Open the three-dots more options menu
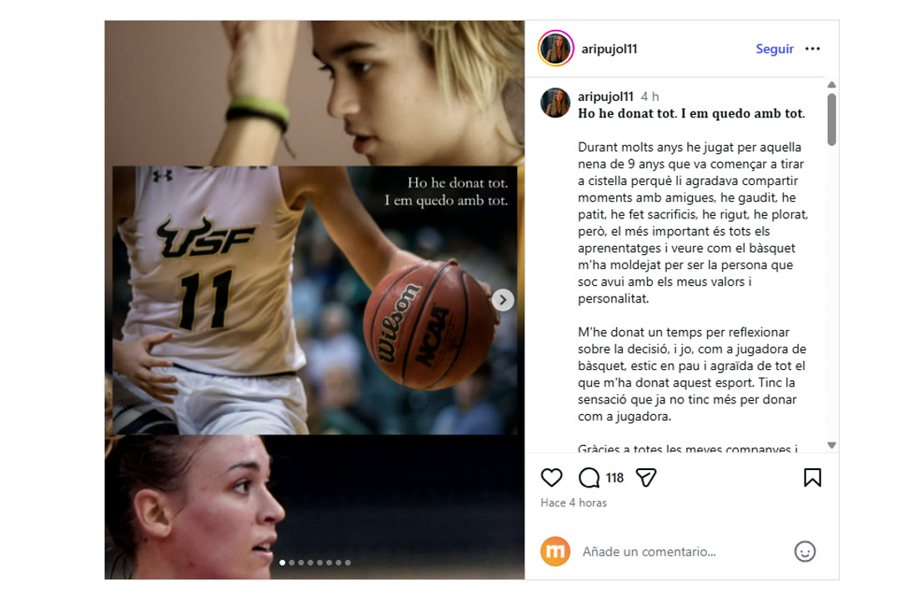The image size is (923, 600). [x=812, y=49]
